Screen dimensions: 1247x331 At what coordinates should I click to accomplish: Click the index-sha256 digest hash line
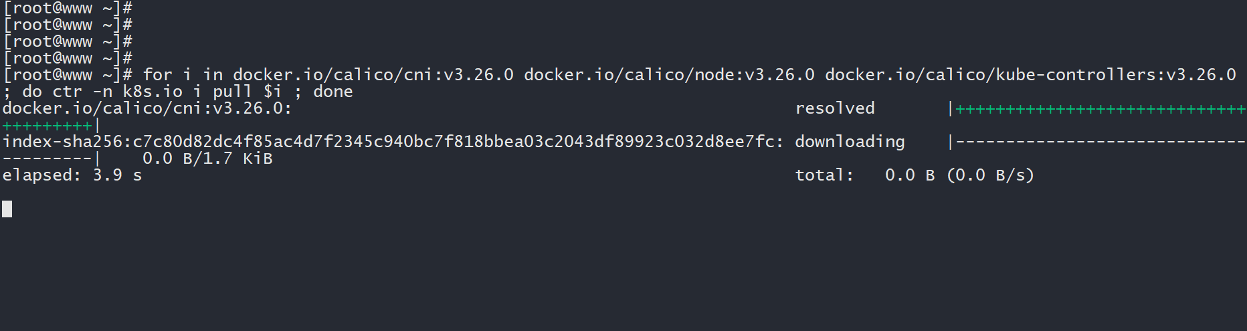coord(393,142)
